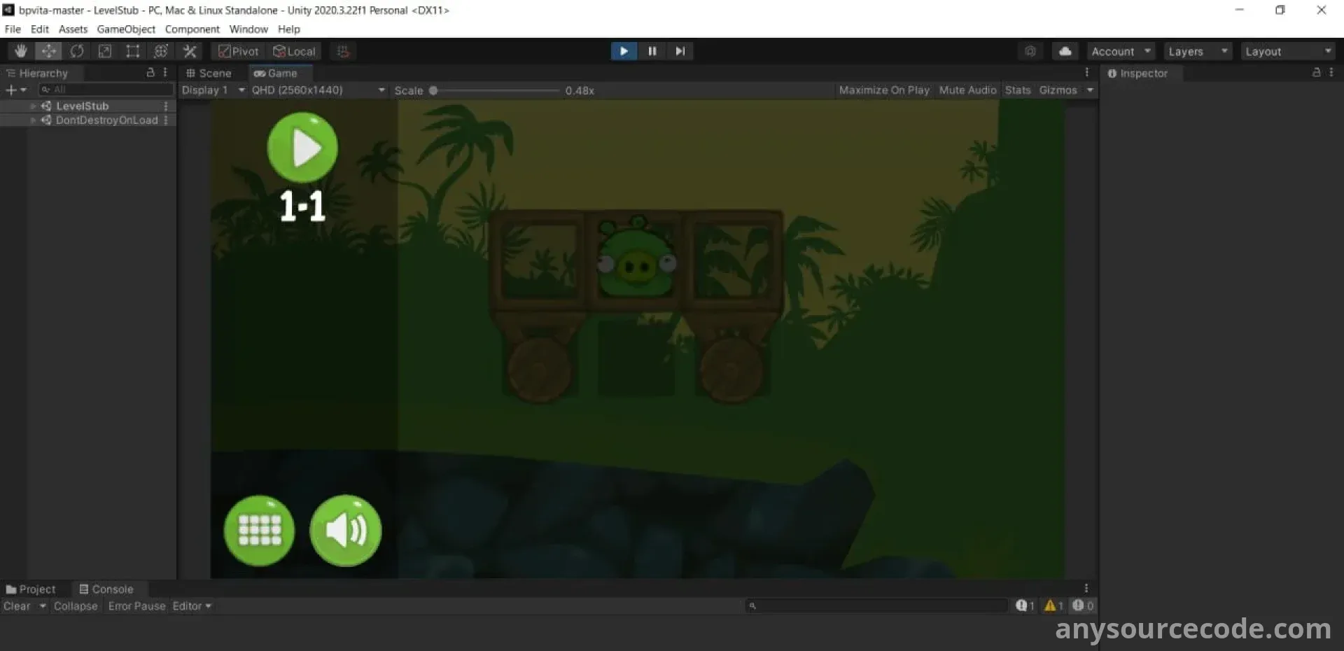This screenshot has width=1344, height=651.
Task: Expand the LevelStub hierarchy item
Action: click(x=33, y=106)
